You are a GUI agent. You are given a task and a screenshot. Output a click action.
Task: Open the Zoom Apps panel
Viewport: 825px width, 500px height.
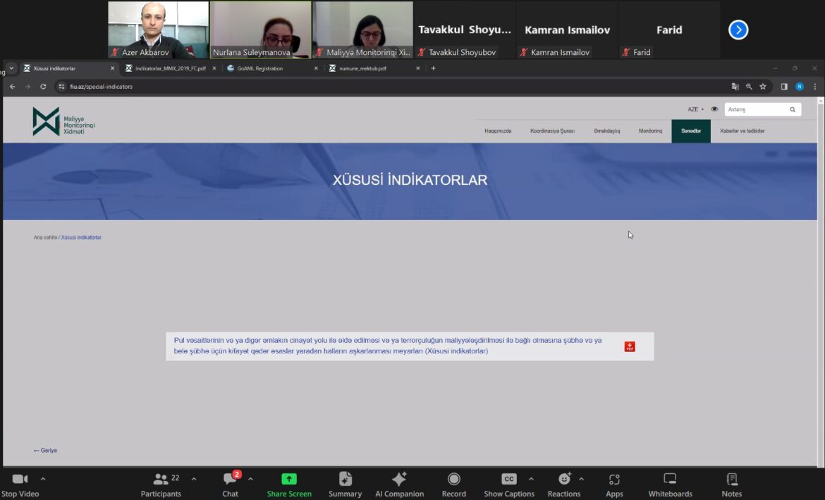pyautogui.click(x=614, y=480)
